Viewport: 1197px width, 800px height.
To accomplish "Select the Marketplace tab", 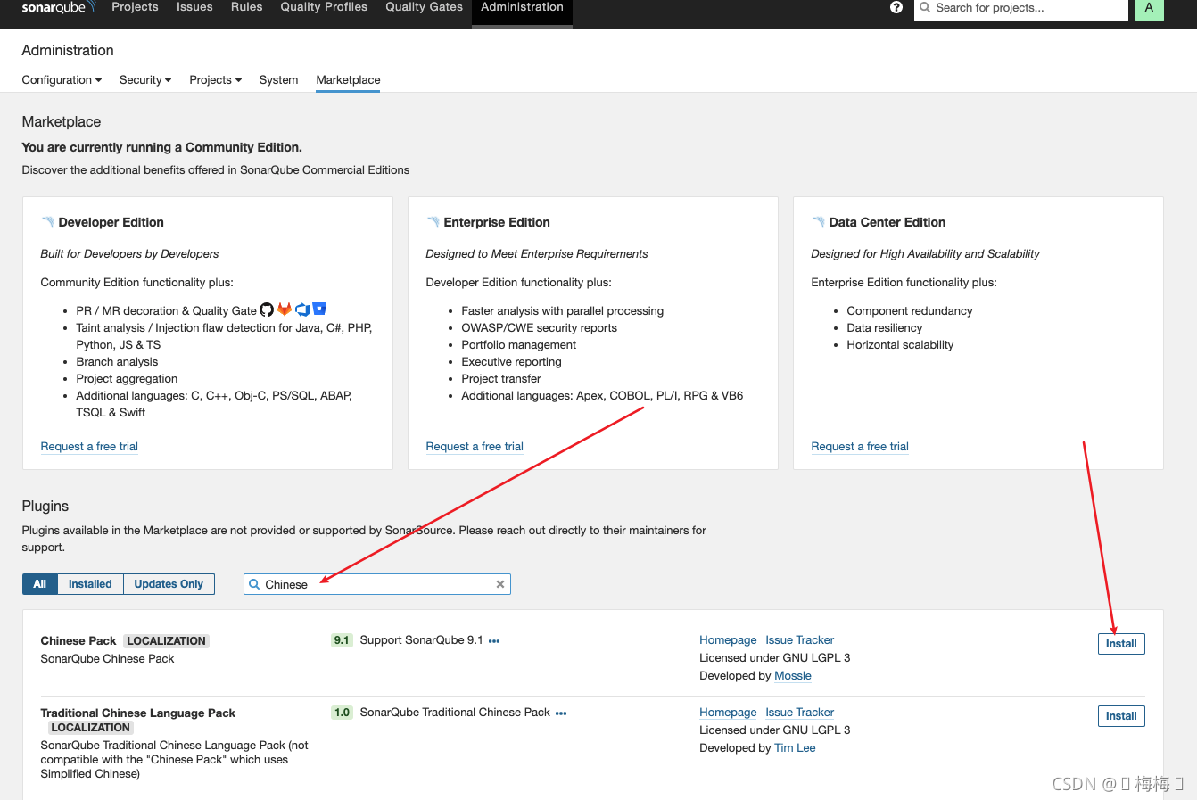I will pyautogui.click(x=348, y=80).
